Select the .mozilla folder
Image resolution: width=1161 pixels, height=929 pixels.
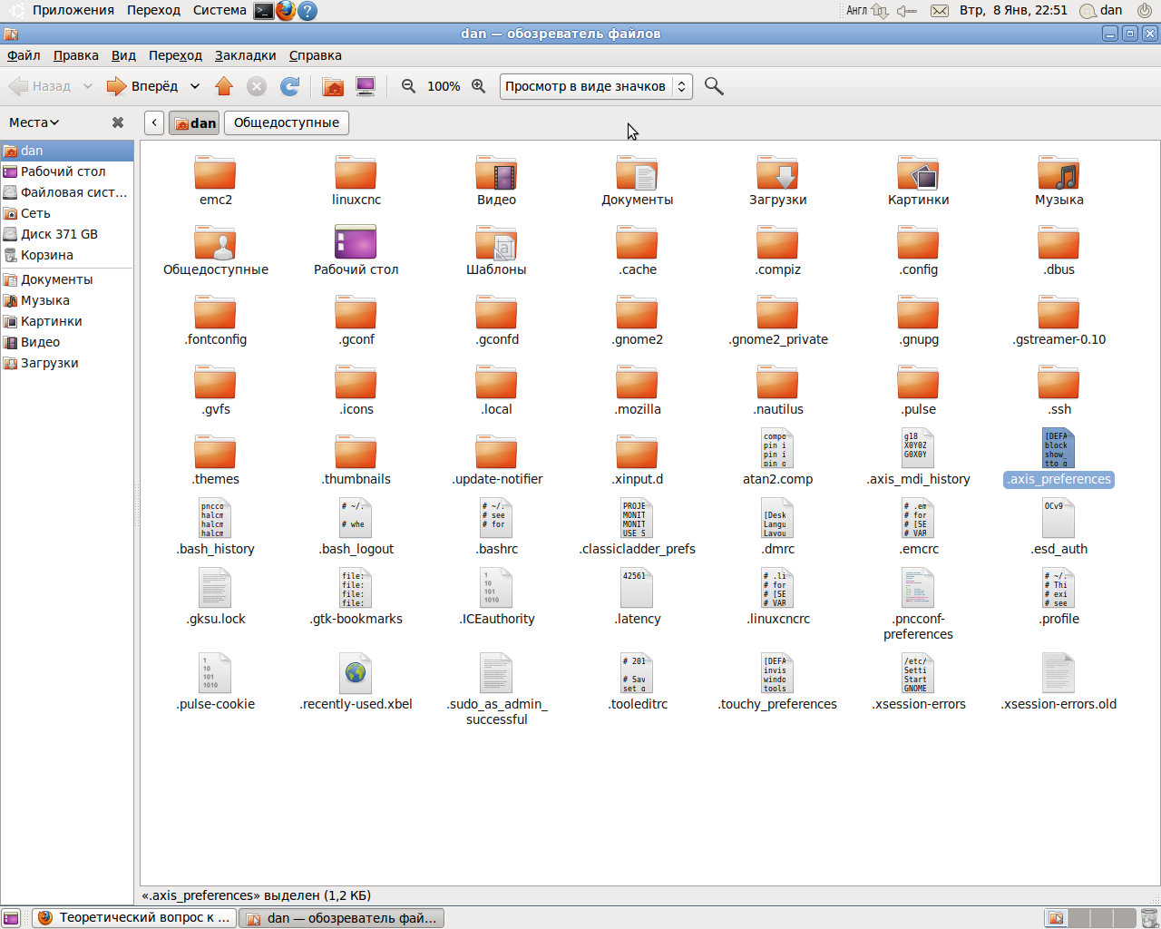tap(637, 390)
